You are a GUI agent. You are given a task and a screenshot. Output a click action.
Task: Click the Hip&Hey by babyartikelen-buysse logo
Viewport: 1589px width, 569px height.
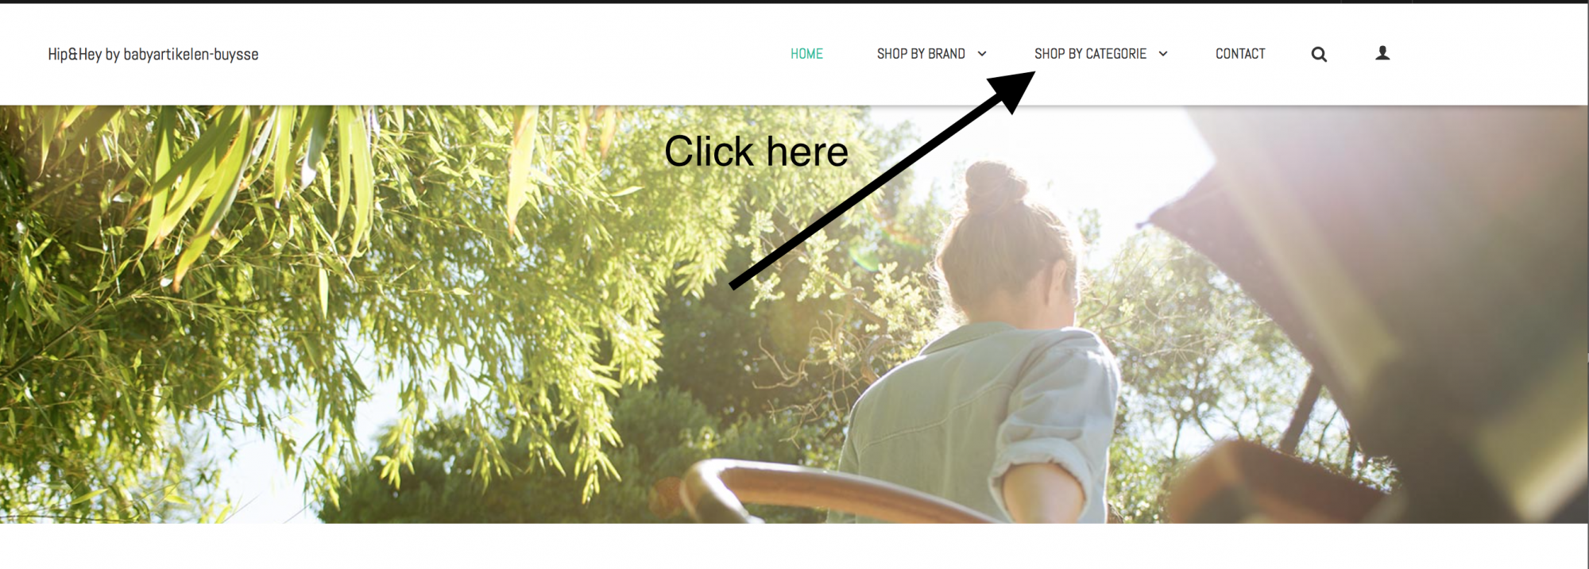(x=153, y=54)
